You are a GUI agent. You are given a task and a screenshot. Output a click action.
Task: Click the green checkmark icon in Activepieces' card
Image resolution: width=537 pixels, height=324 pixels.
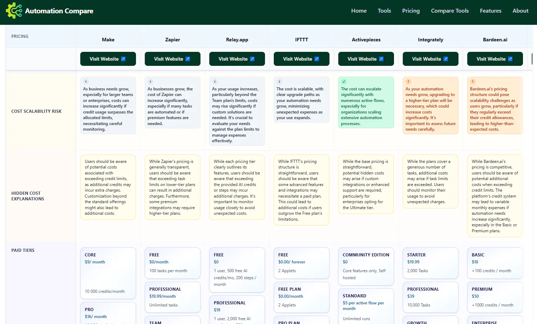point(344,82)
